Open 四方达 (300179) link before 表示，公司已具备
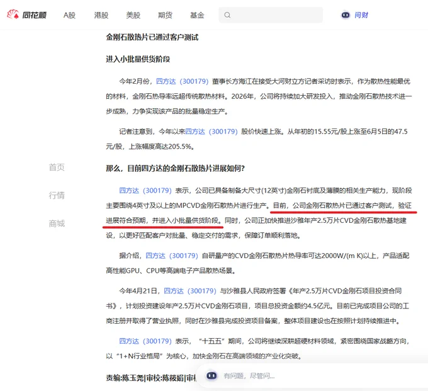The height and width of the screenshot is (391, 428). coord(145,190)
